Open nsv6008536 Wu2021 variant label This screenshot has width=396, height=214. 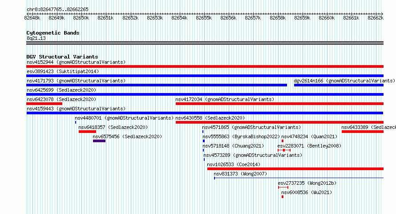[307, 192]
